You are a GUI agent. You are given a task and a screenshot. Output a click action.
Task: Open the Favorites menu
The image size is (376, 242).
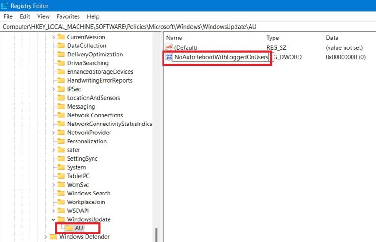[x=68, y=16]
